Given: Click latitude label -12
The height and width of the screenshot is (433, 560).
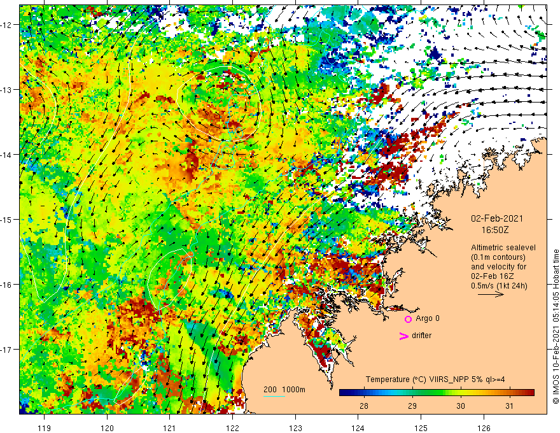Looking at the screenshot, I should click(7, 25).
